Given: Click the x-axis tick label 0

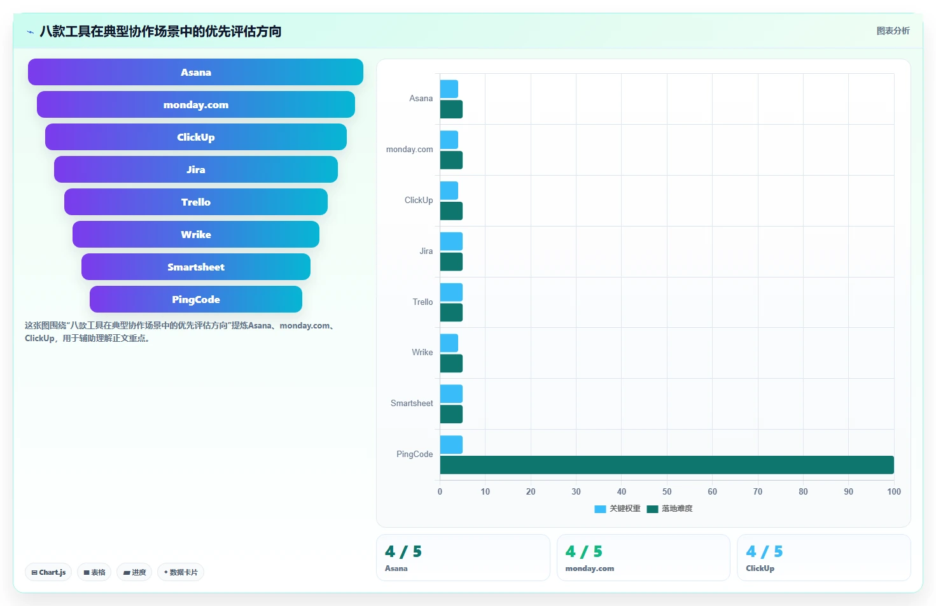Looking at the screenshot, I should (440, 491).
